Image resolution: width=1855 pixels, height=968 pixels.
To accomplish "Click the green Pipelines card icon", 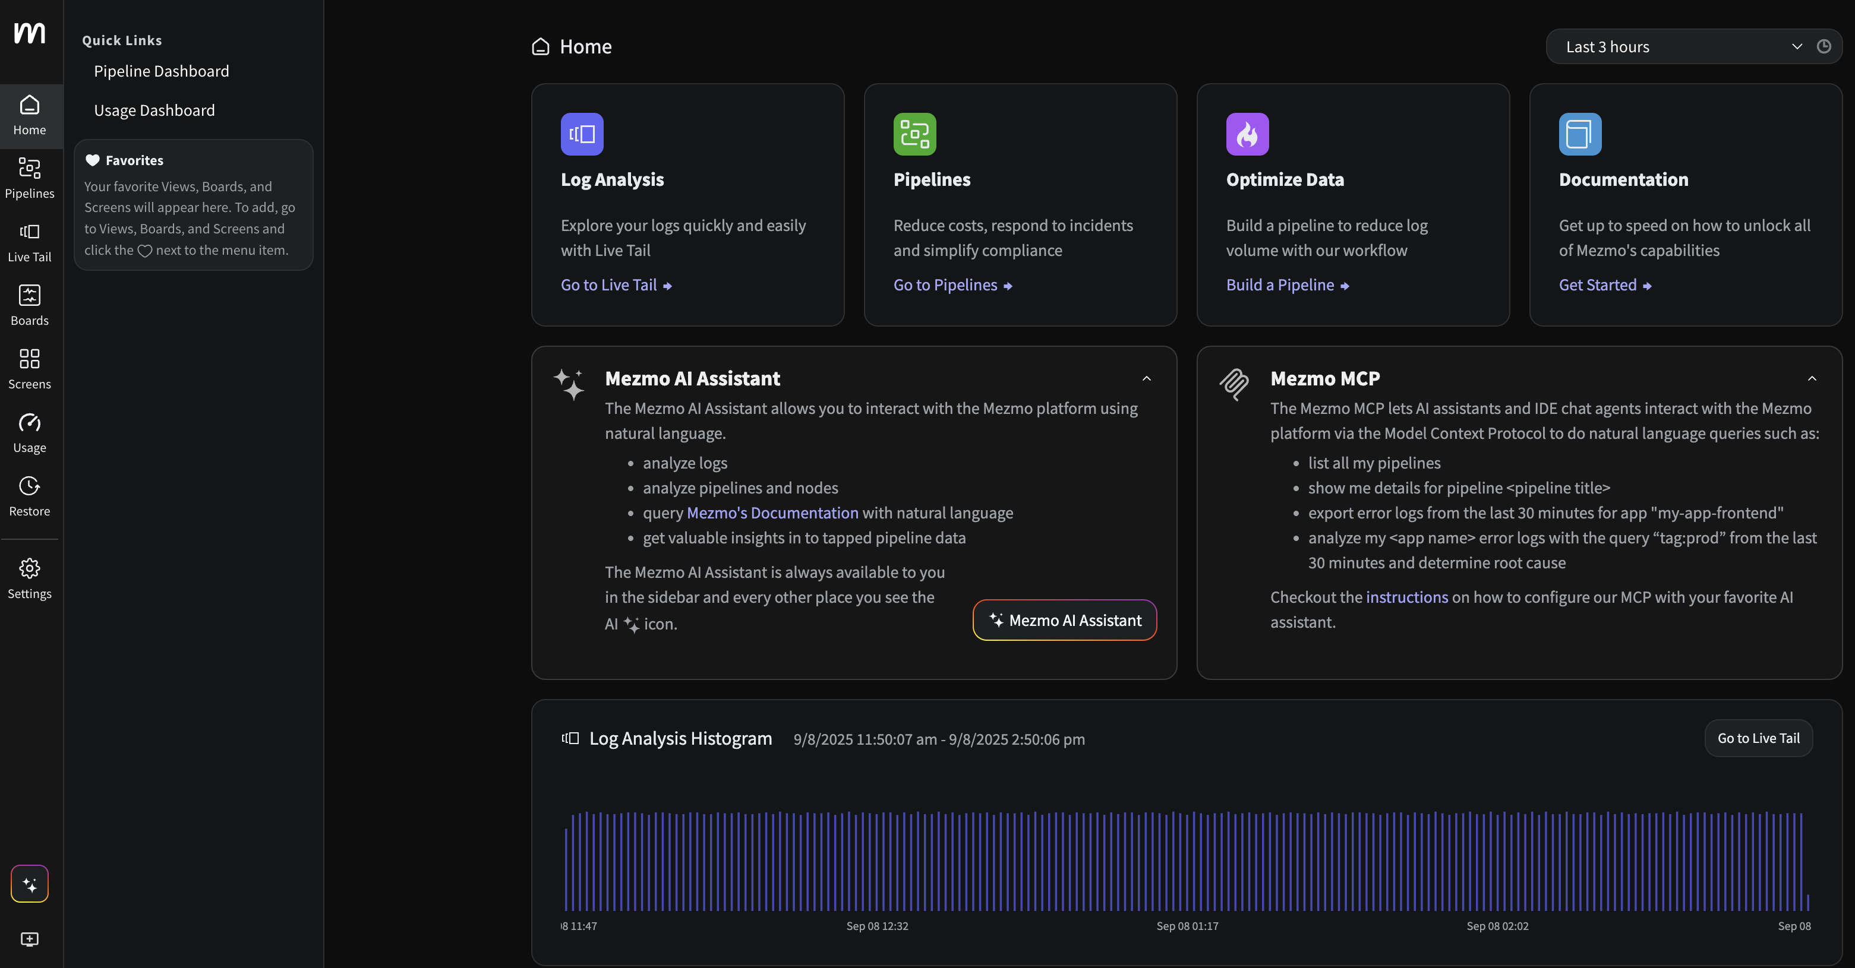I will coord(914,134).
